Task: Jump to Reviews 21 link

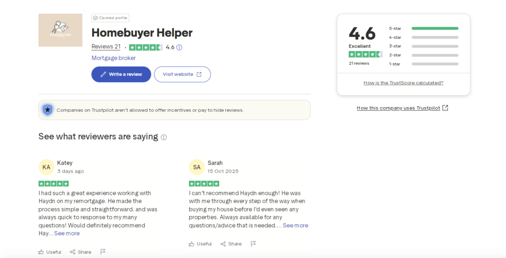Action: pyautogui.click(x=106, y=46)
